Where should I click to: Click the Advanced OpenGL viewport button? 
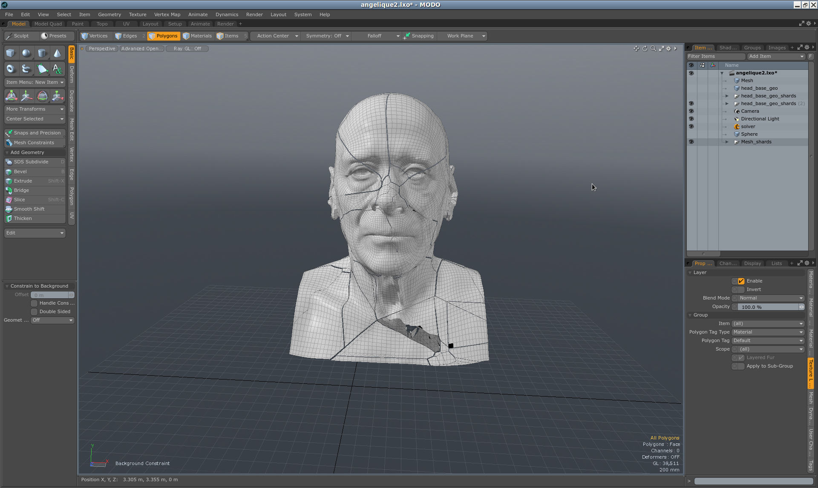[142, 49]
